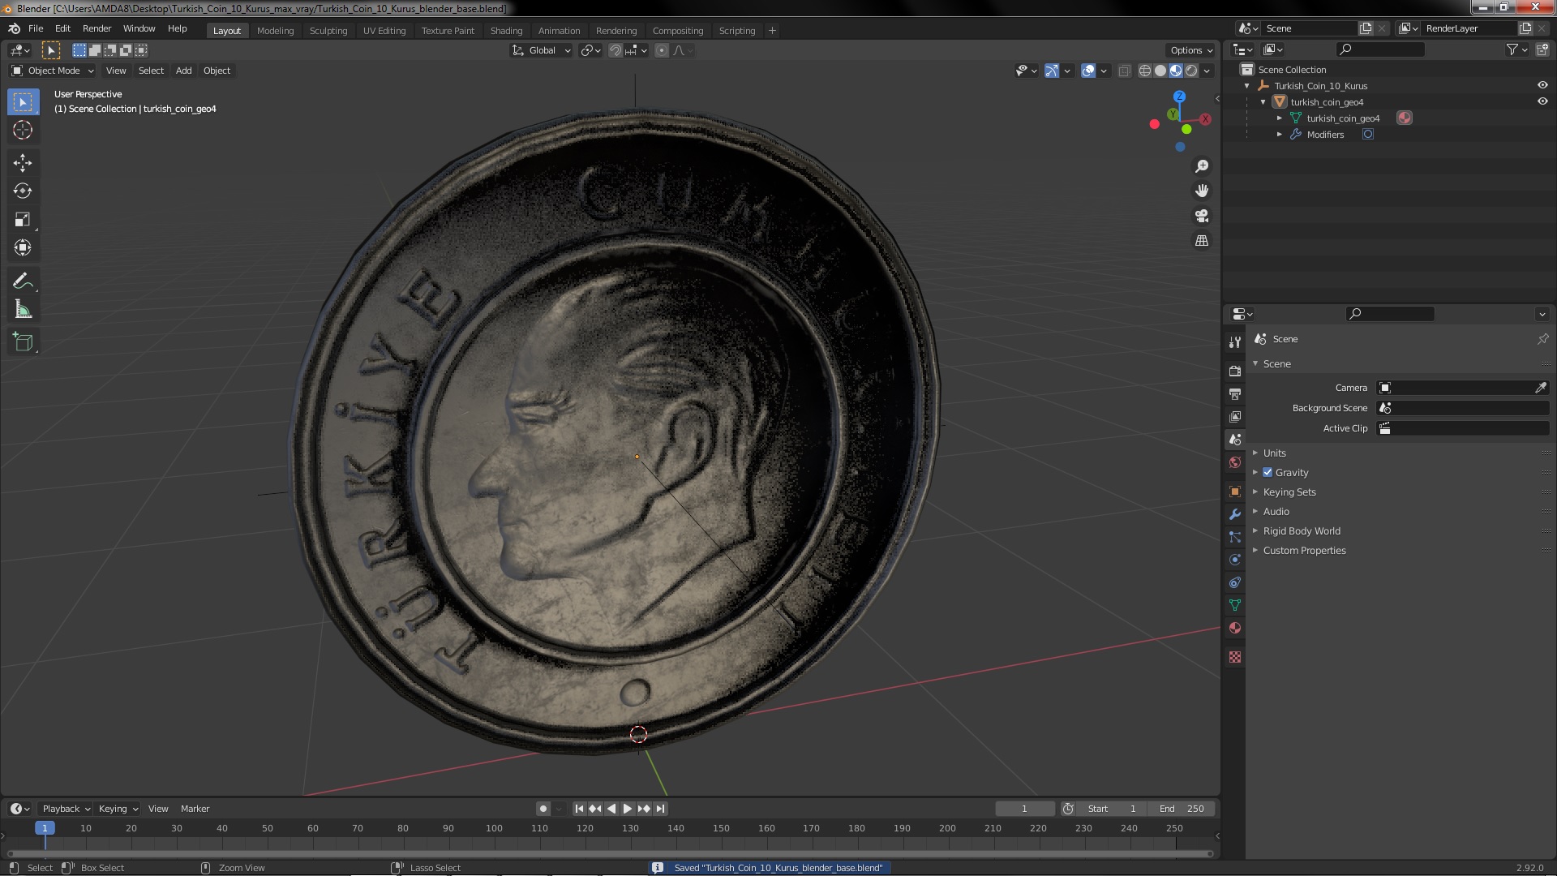1557x876 pixels.
Task: Jump to the animation start frame
Action: point(579,809)
